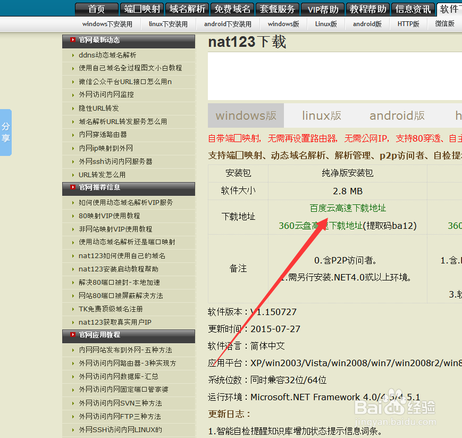Click the 2.8 MB size cell
This screenshot has width=462, height=438.
348,191
